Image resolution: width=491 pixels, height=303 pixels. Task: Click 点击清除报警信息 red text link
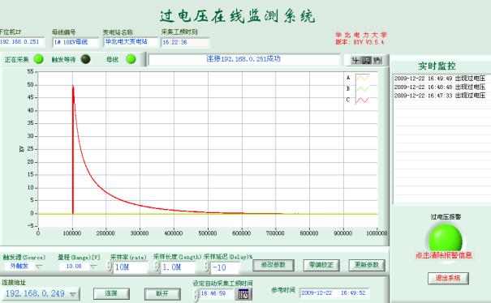(x=444, y=255)
